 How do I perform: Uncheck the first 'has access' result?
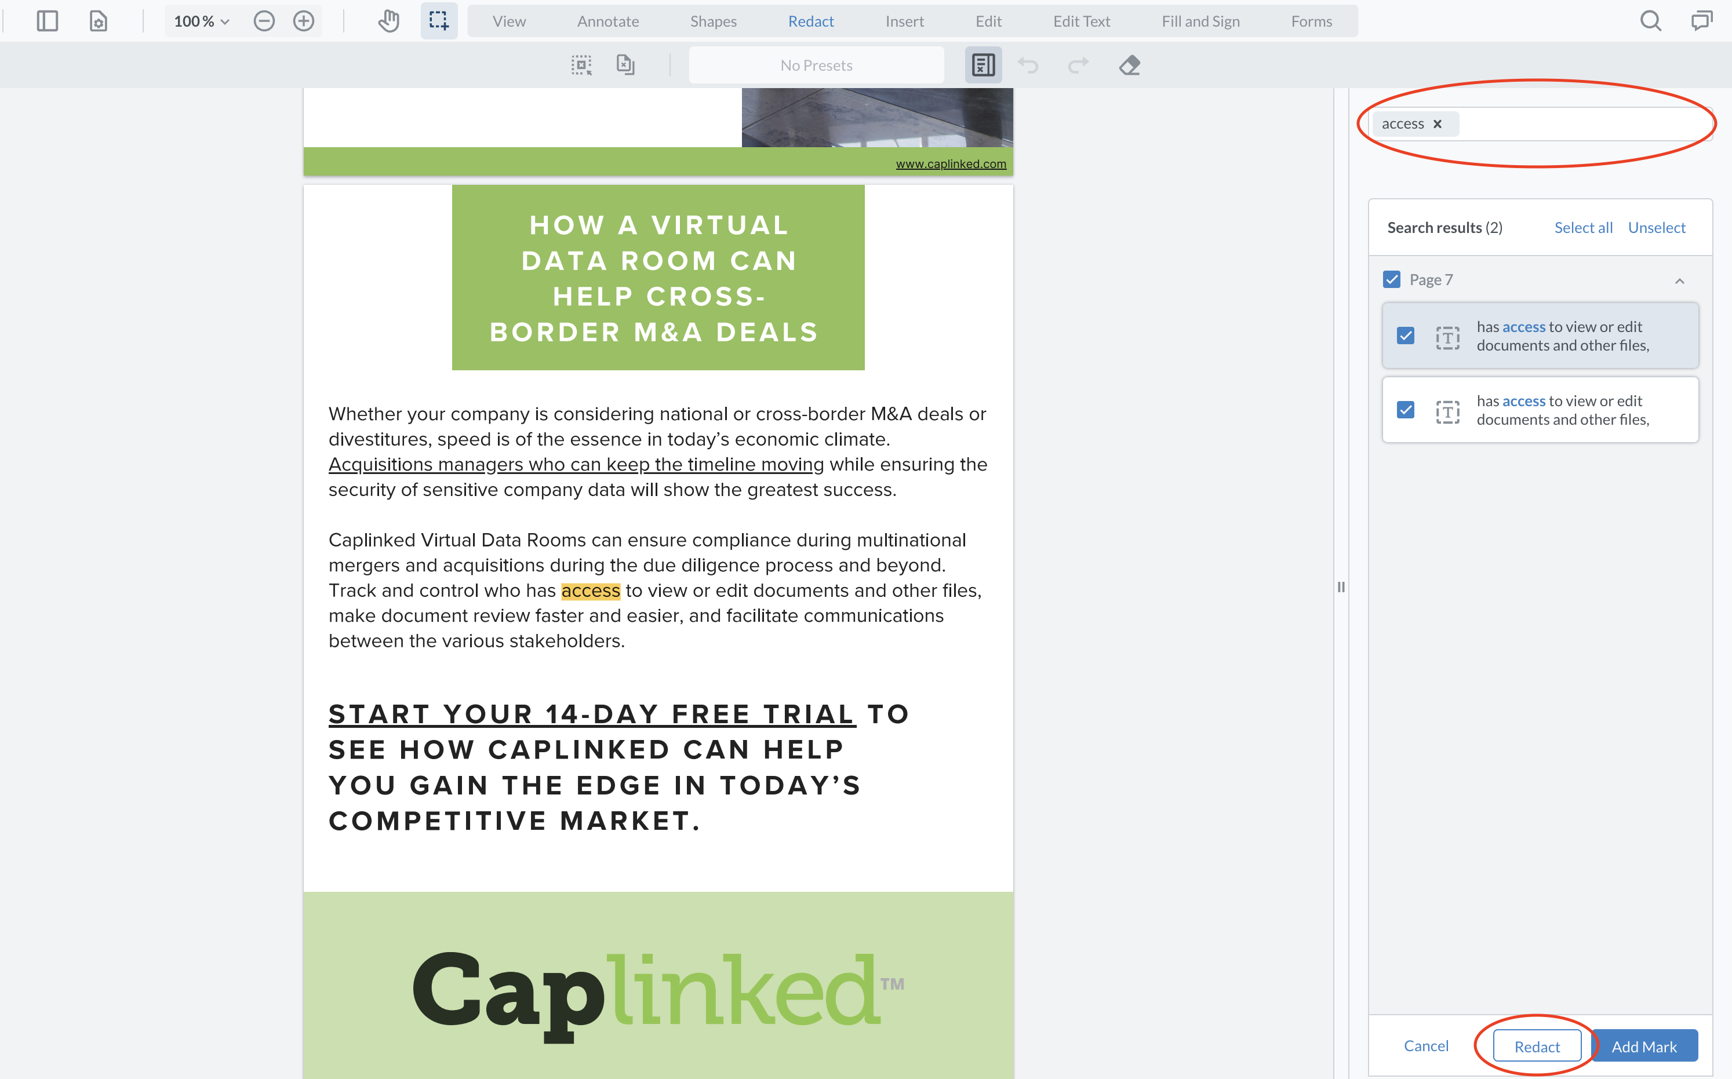click(x=1406, y=336)
